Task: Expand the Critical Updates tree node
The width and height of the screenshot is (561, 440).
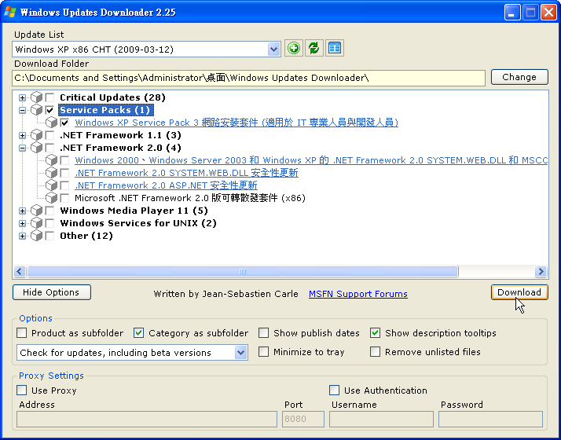Action: (22, 97)
